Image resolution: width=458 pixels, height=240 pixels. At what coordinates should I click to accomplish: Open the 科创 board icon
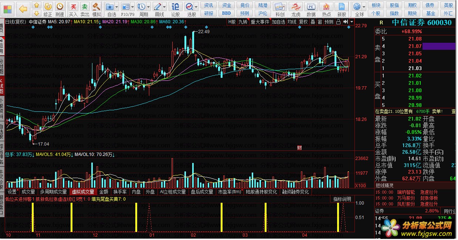point(280,9)
